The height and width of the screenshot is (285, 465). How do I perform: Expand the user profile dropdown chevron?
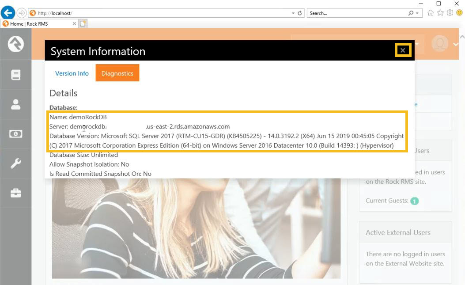coord(456,44)
